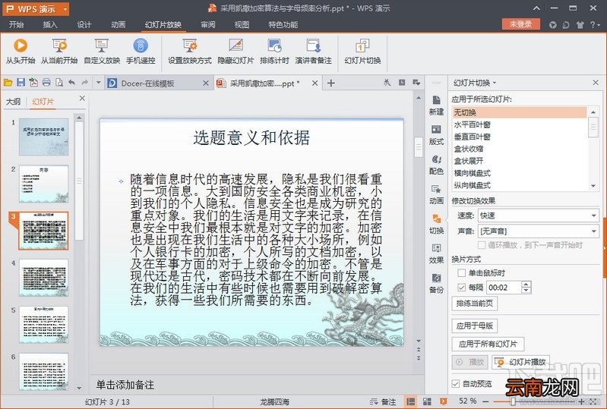The image size is (607, 409).
Task: Click 幻灯片播放 button in task pane
Action: [x=521, y=362]
